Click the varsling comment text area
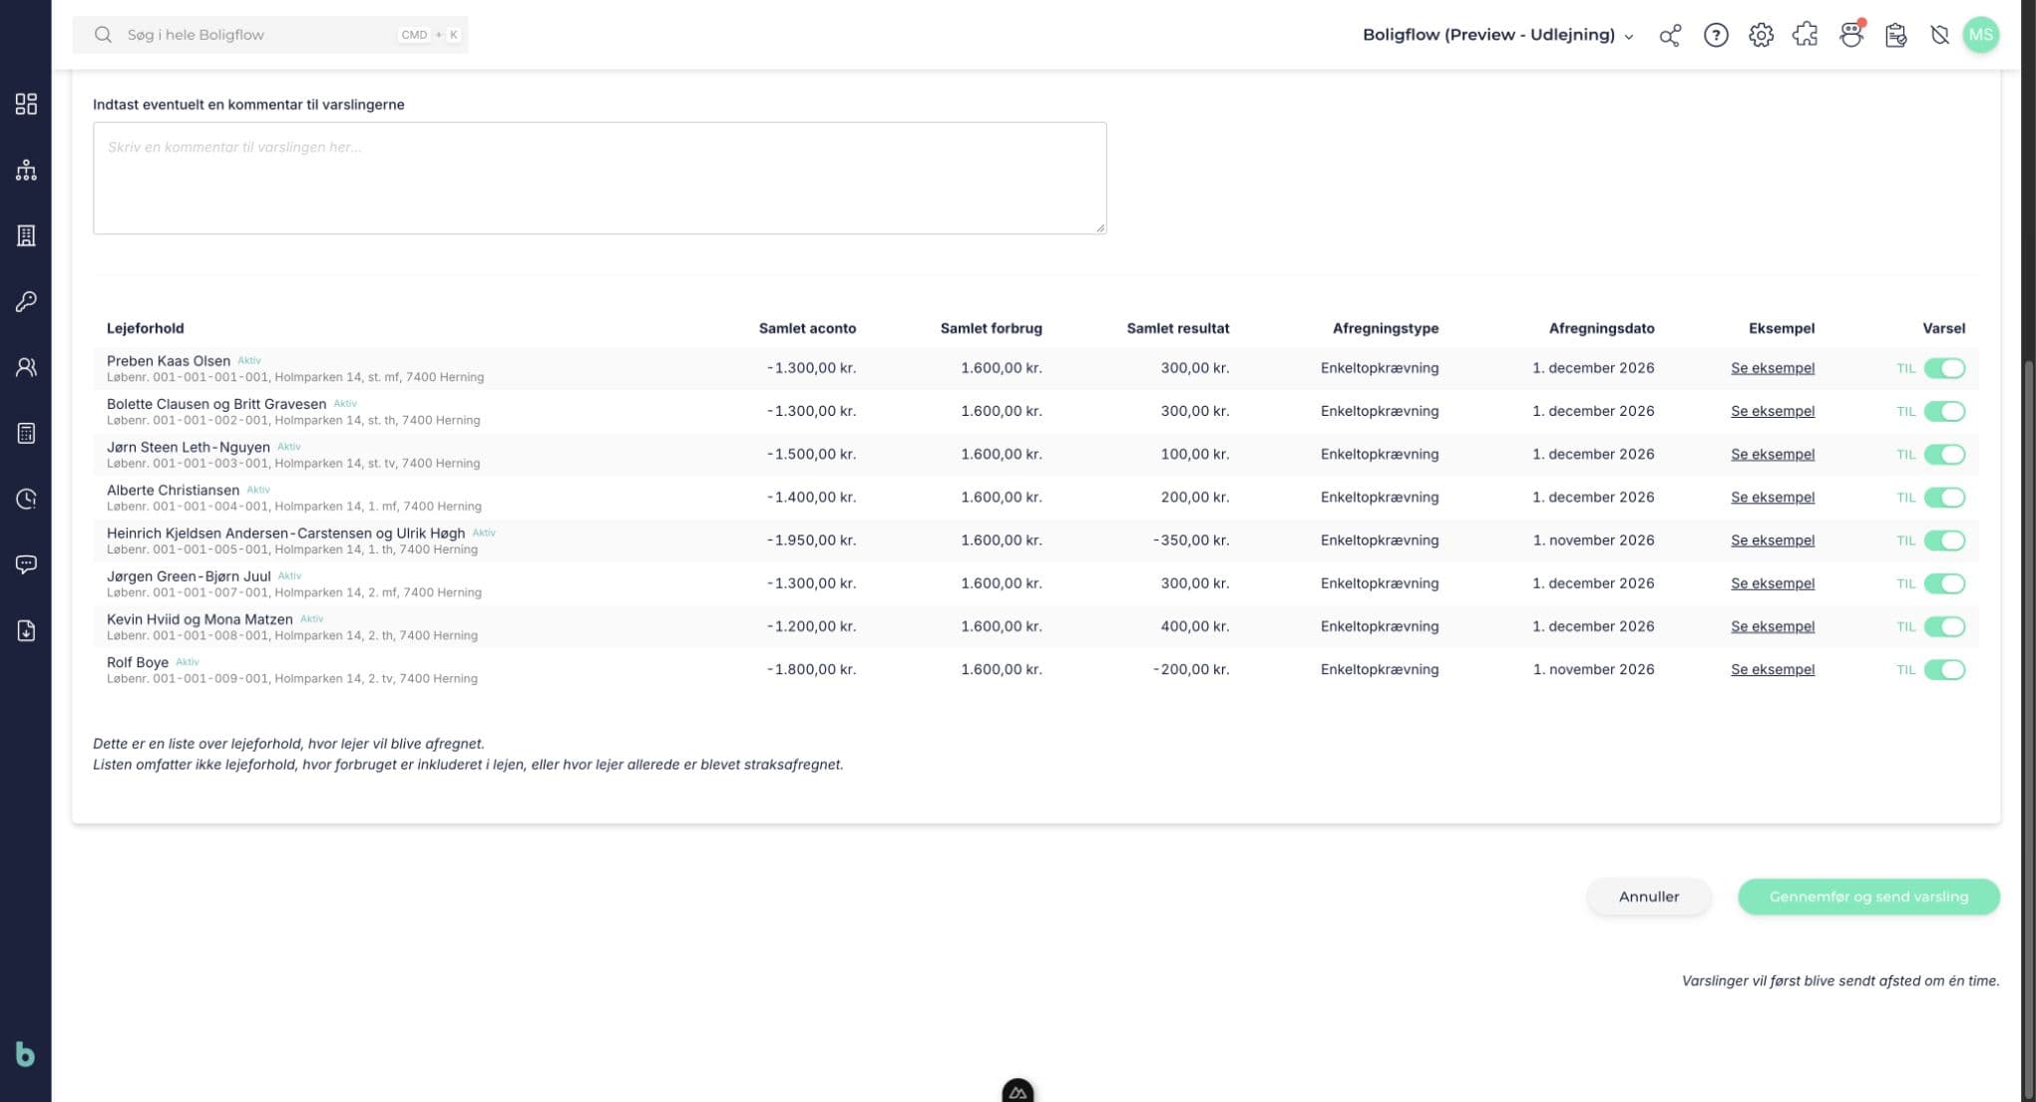 600,179
